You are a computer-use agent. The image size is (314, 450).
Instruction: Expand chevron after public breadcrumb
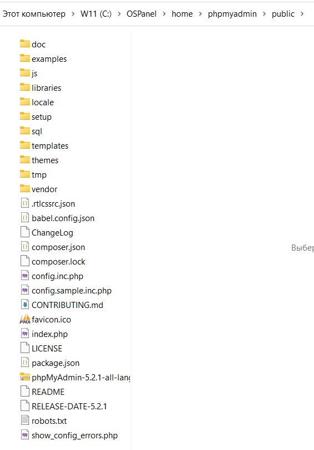coord(302,14)
